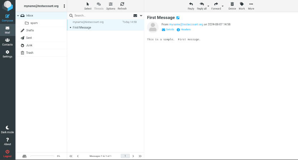Open the Reply all dropdown arrow
298x160 pixels.
point(208,6)
